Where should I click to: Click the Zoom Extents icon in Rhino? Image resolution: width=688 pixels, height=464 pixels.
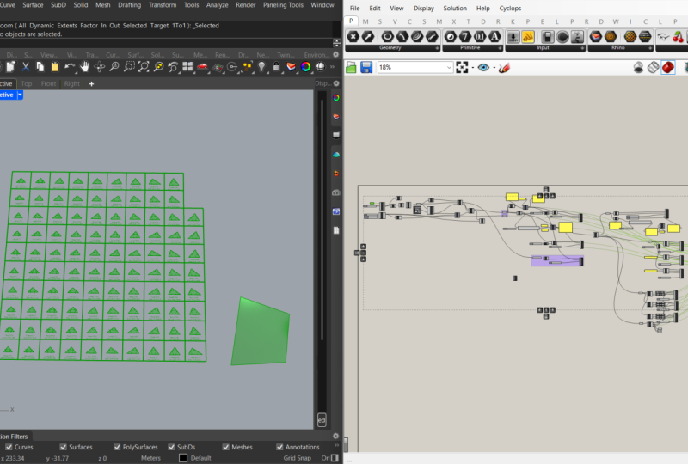click(144, 67)
